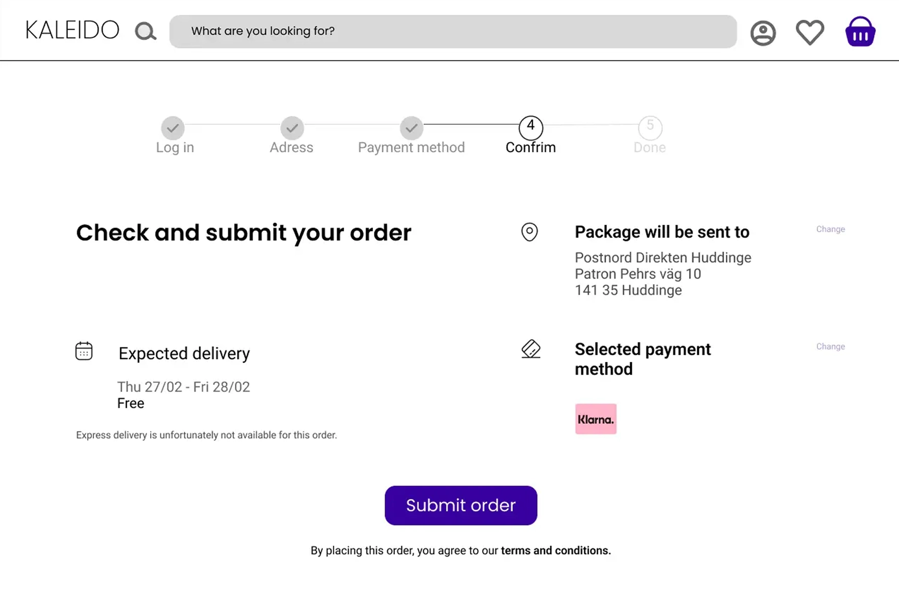Click the search magnifier icon
899x598 pixels.
(145, 31)
